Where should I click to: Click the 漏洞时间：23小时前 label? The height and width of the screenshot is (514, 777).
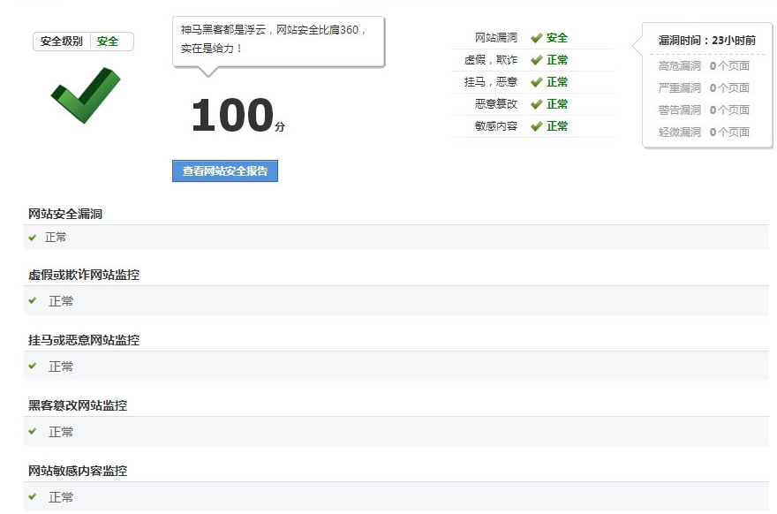(x=706, y=41)
